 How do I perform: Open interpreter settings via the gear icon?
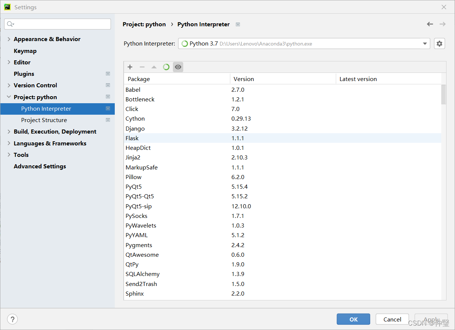coord(439,43)
